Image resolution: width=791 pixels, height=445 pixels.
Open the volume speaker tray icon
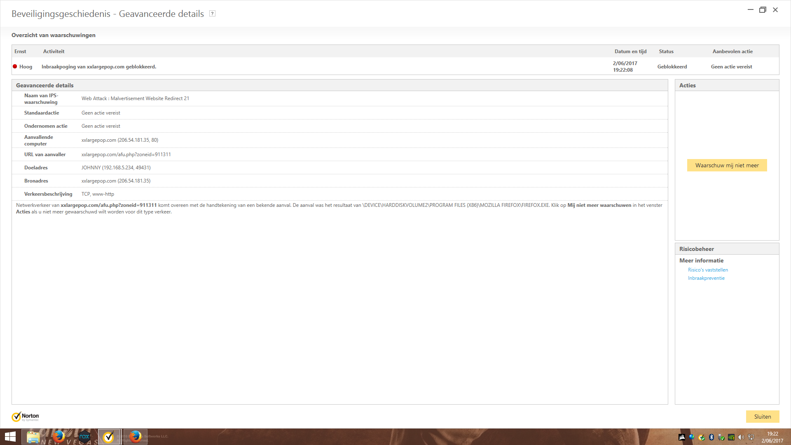pos(741,437)
